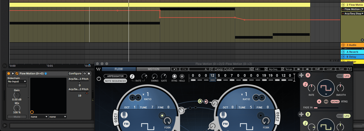Click the A→B copy button
This screenshot has width=364, height=131.
317,69
